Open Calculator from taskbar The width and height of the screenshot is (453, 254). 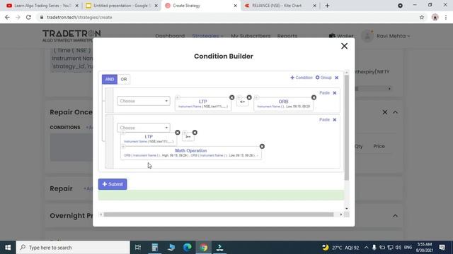click(155, 248)
